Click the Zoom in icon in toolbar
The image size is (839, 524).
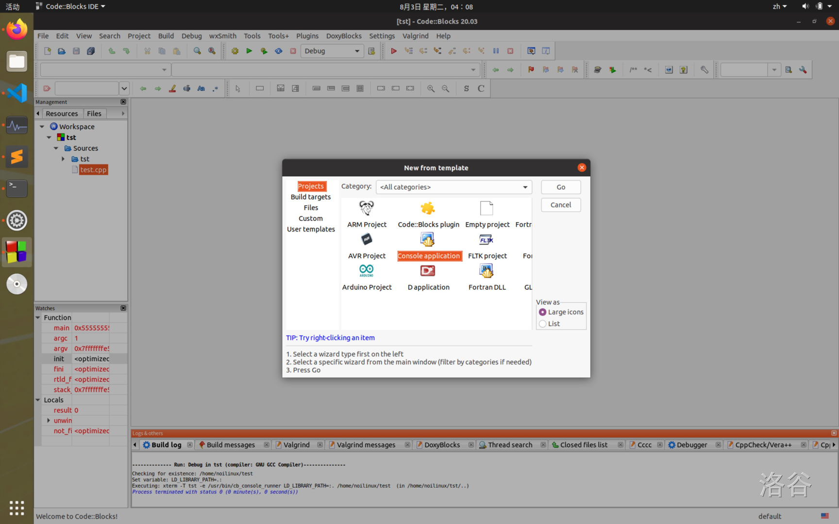pyautogui.click(x=431, y=88)
